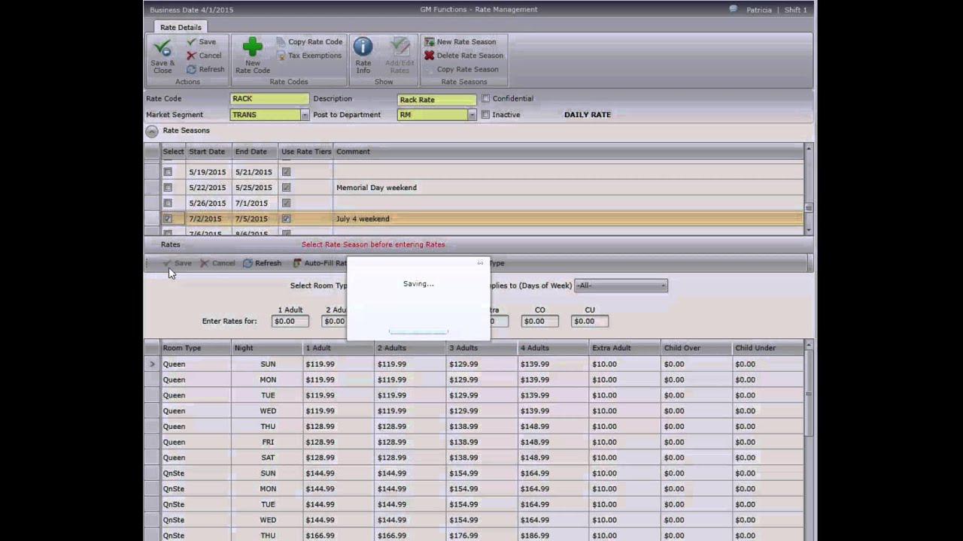Open the Market Segment dropdown arrow
The height and width of the screenshot is (541, 963).
pos(305,115)
